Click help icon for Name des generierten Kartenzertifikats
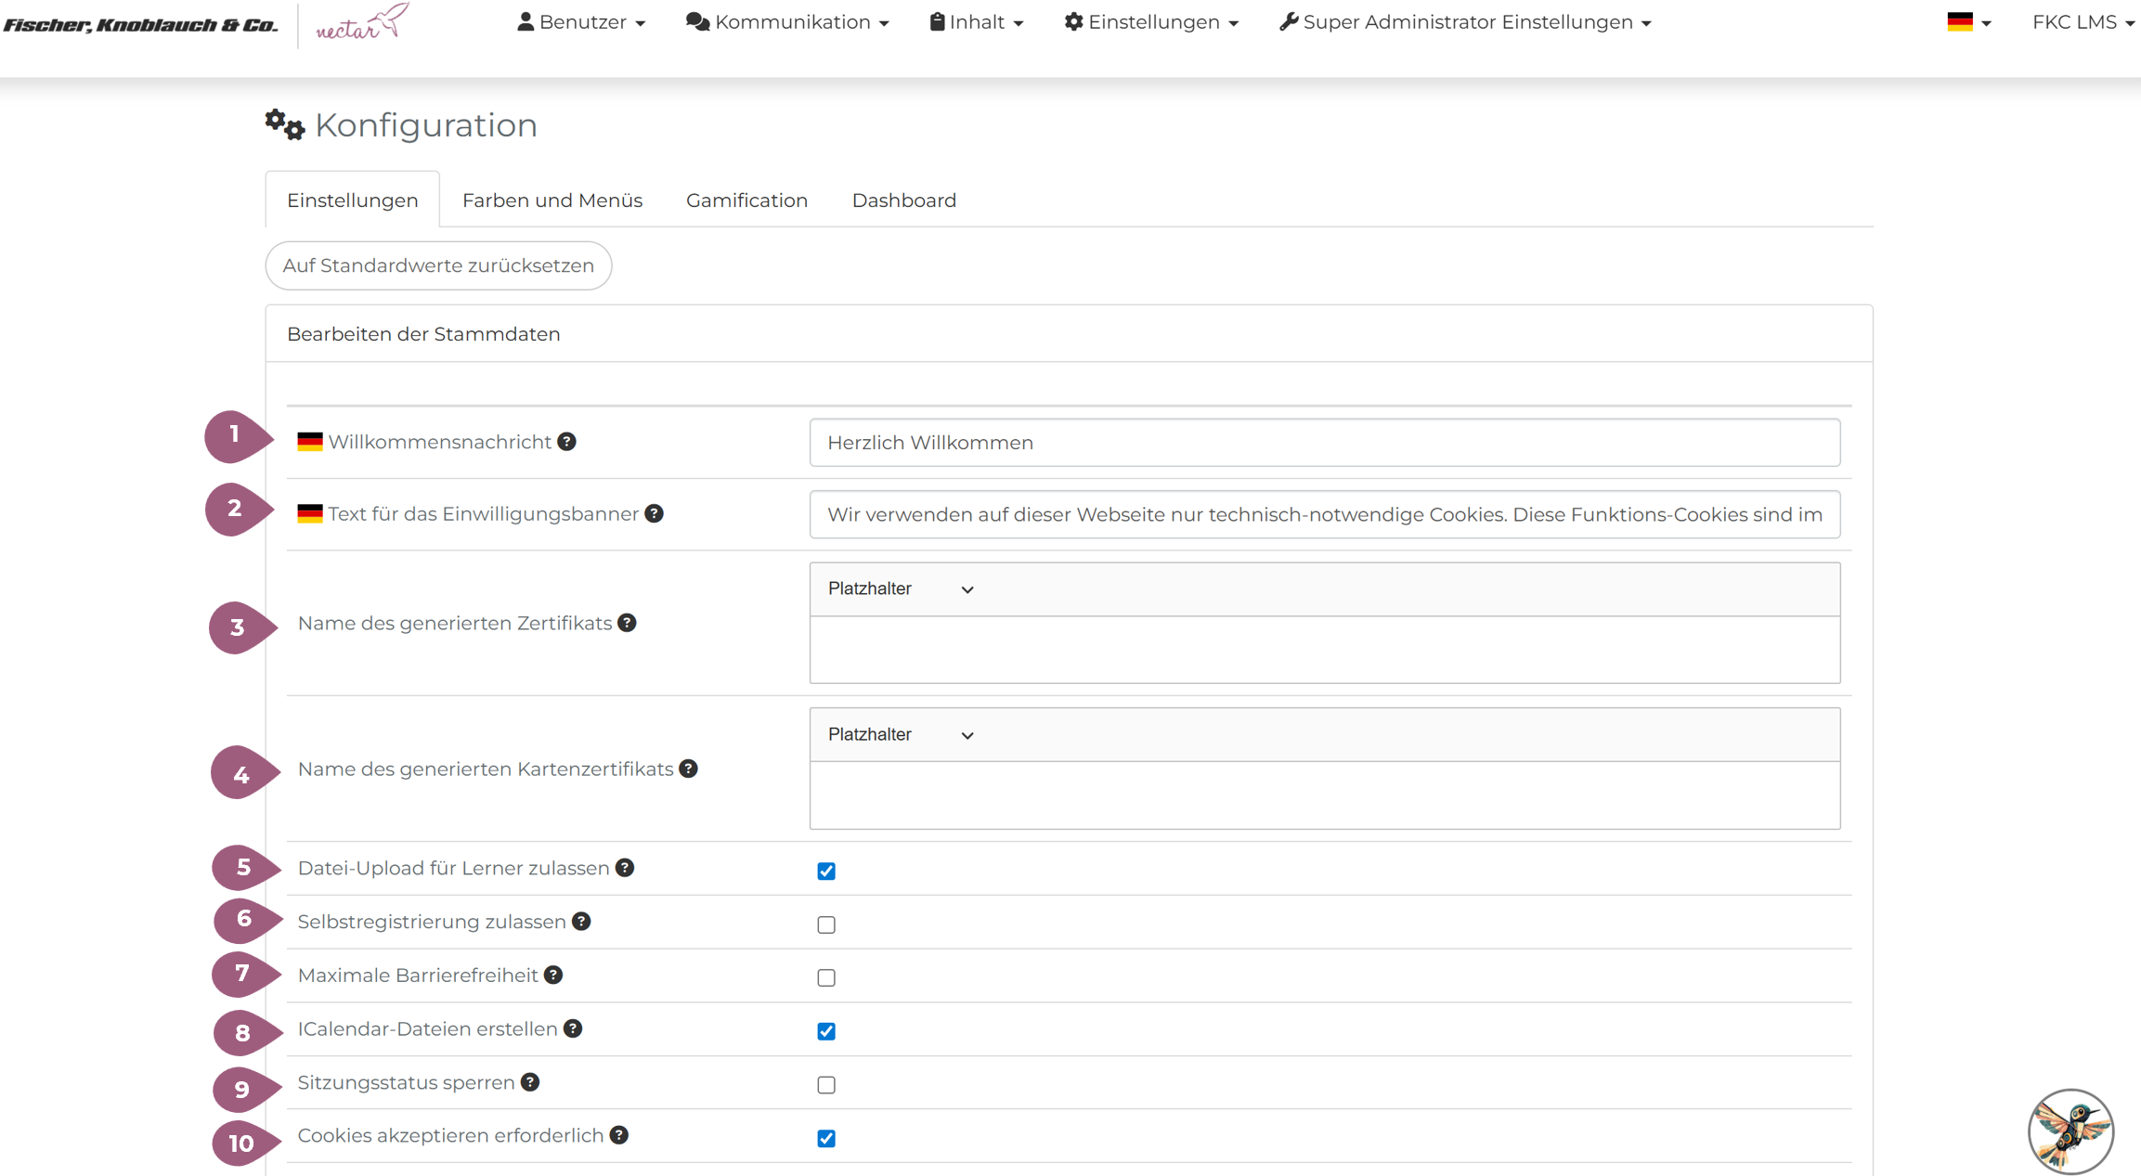 point(688,769)
